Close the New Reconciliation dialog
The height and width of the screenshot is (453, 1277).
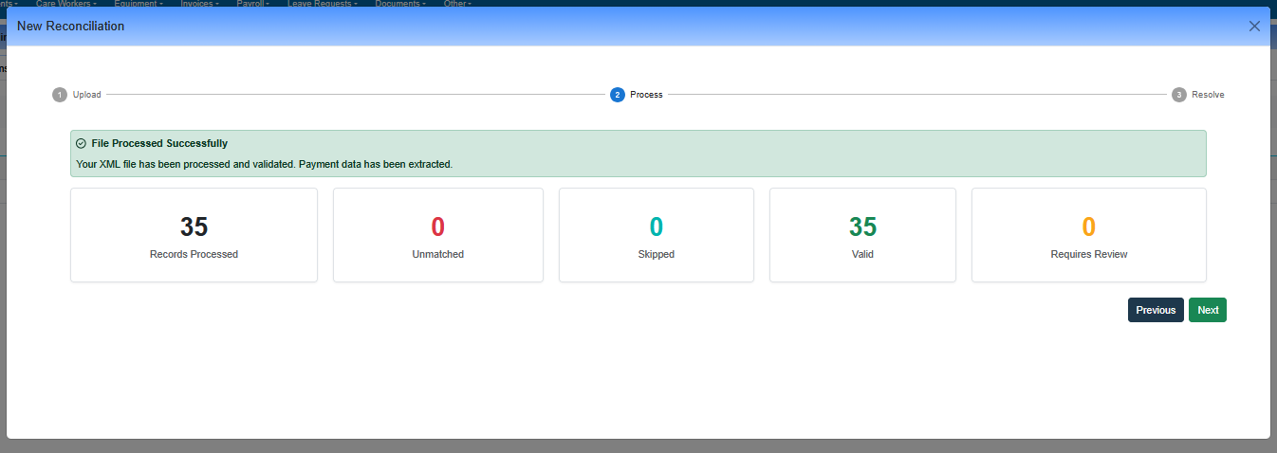[1254, 27]
